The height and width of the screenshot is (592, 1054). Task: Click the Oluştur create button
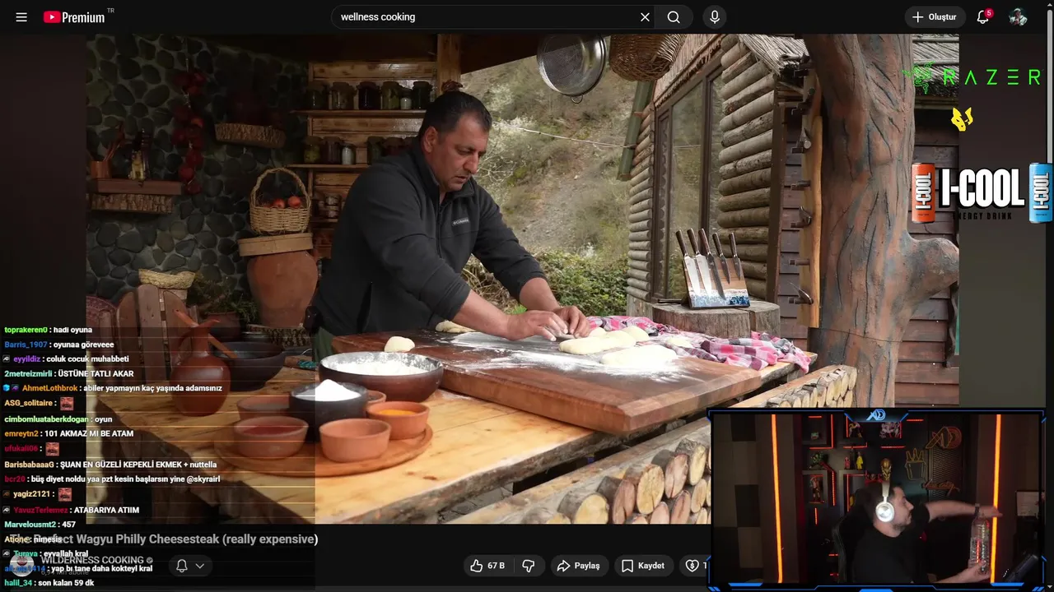935,17
